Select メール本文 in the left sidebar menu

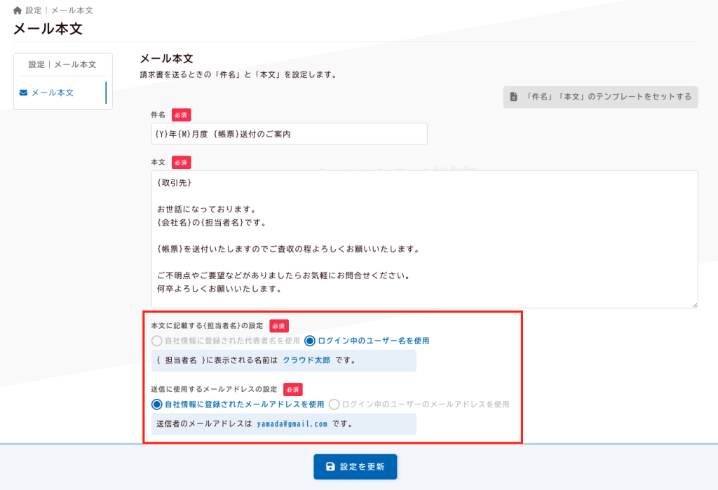pos(52,93)
